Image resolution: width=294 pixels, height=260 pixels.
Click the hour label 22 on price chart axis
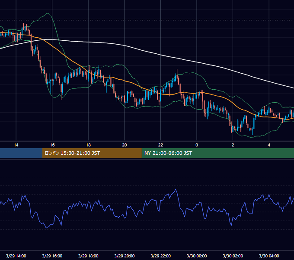click(161, 145)
